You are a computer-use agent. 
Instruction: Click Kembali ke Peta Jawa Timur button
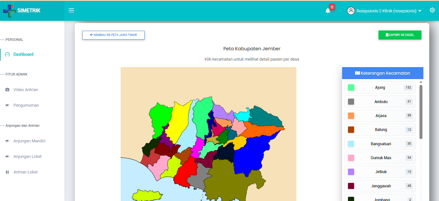point(113,35)
